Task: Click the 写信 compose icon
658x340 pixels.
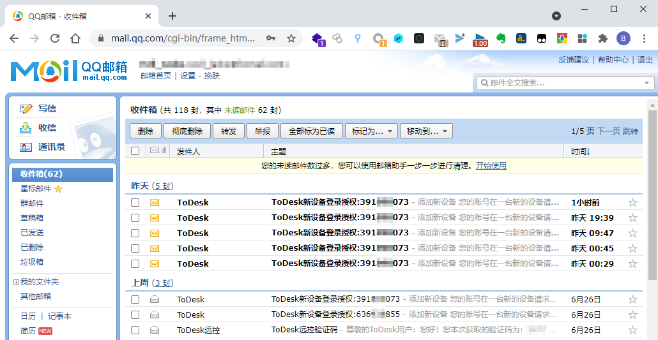Action: click(26, 108)
